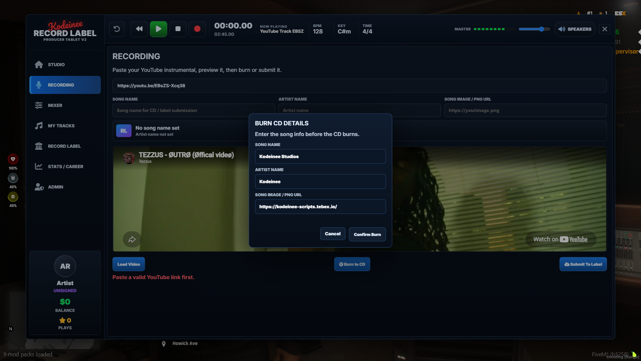Close the producer tablet with X
This screenshot has width=641, height=361.
coord(605,29)
